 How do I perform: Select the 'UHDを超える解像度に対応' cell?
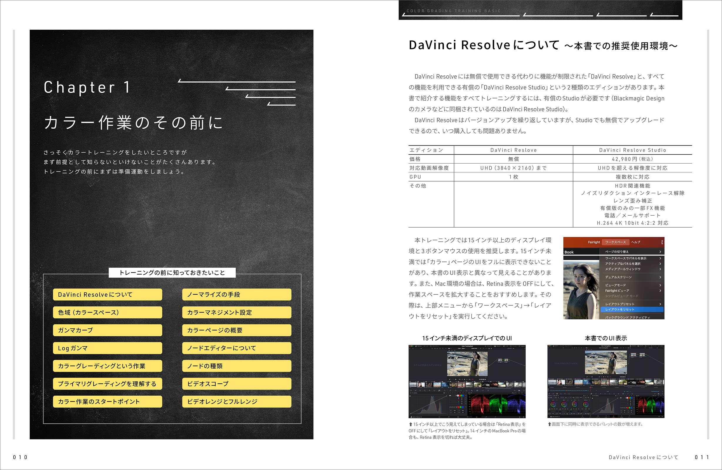(632, 168)
